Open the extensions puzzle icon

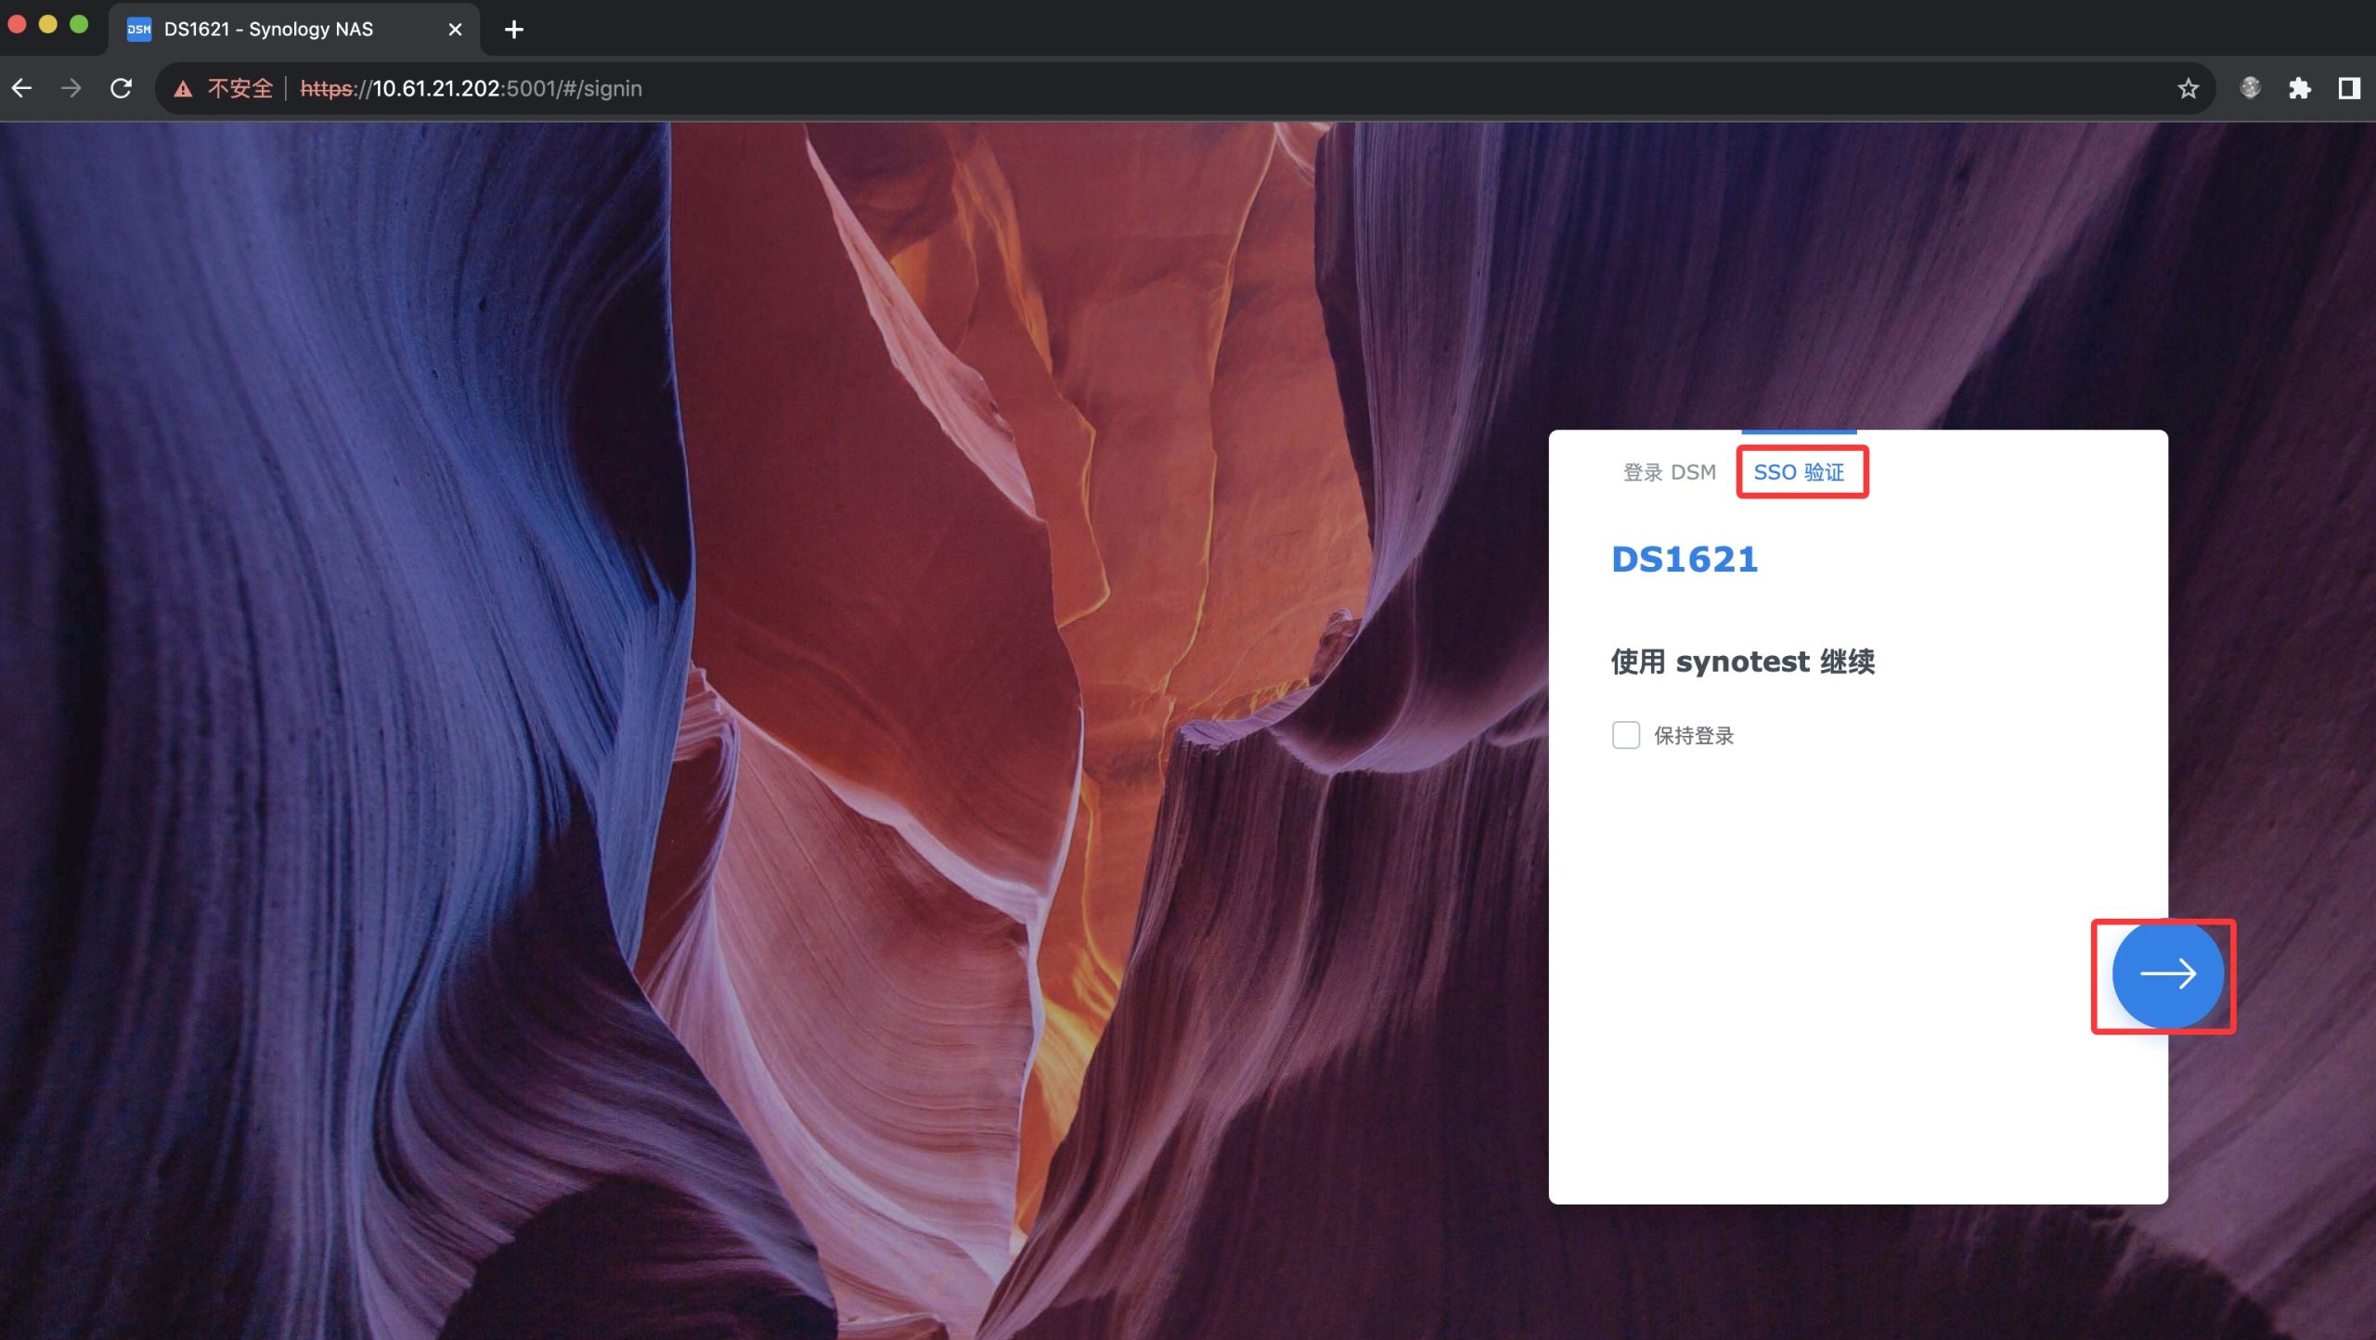click(2299, 88)
